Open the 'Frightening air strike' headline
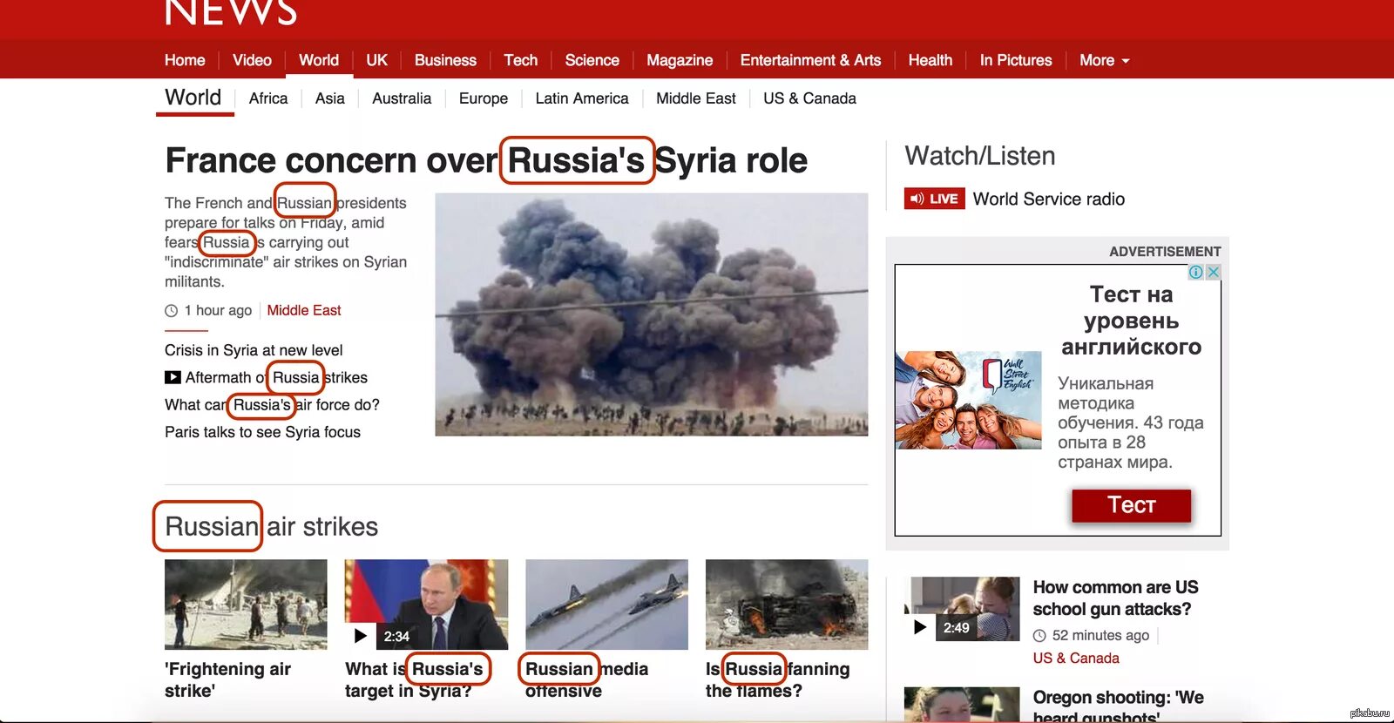 [x=227, y=679]
